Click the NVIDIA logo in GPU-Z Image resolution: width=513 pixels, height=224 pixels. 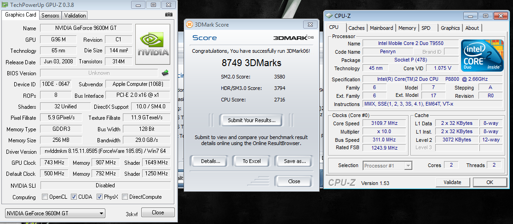(x=153, y=45)
